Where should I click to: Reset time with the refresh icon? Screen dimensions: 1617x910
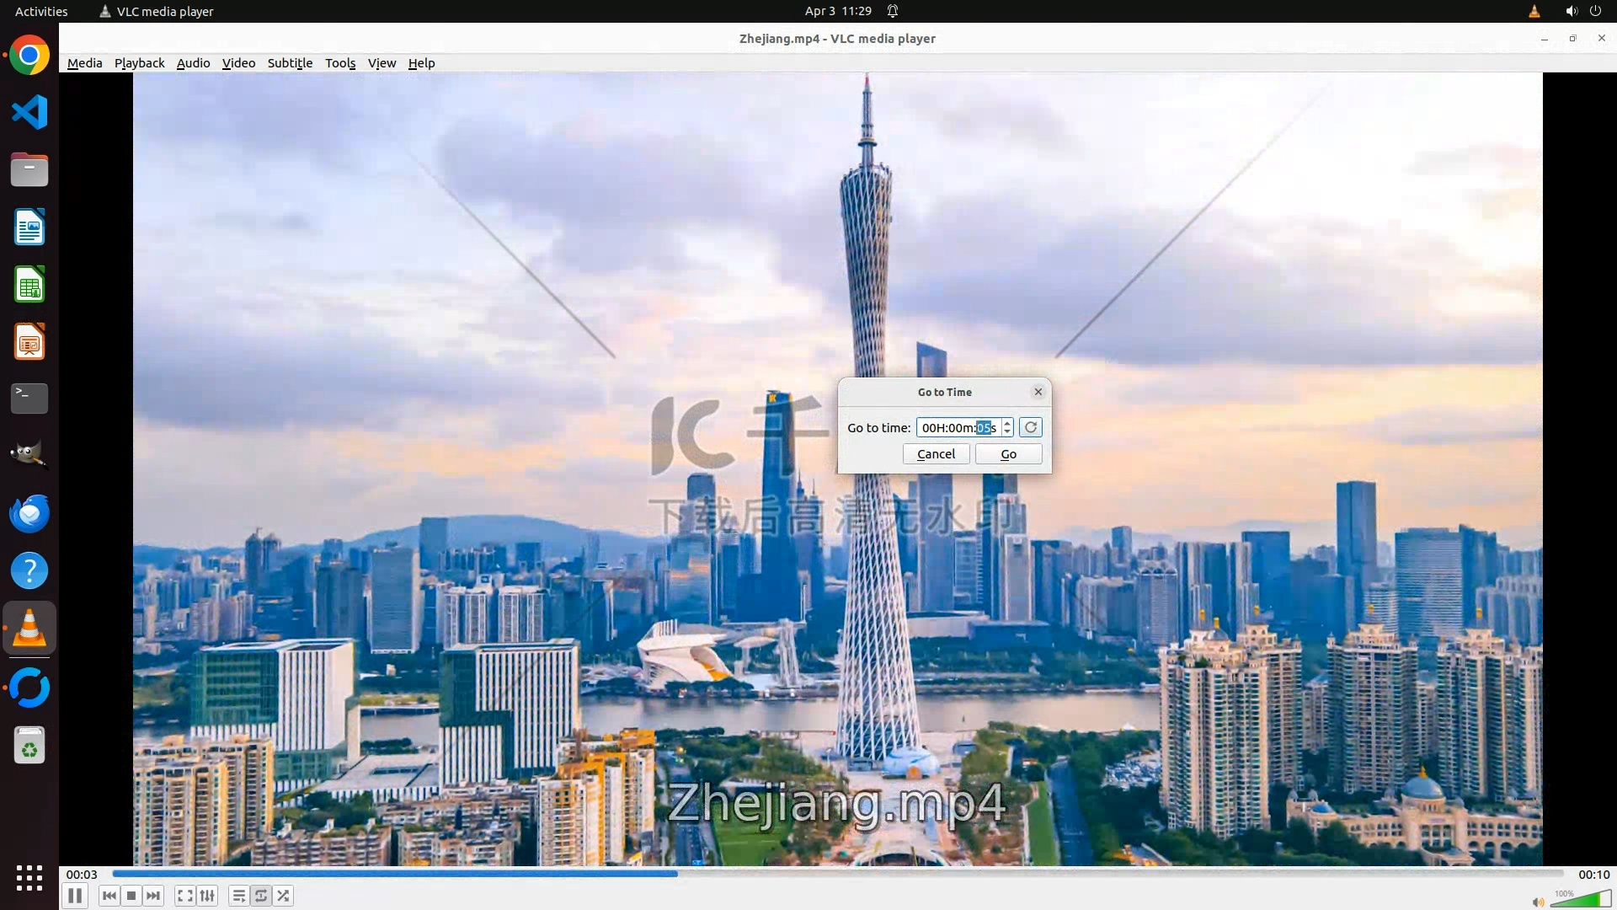[1030, 427]
